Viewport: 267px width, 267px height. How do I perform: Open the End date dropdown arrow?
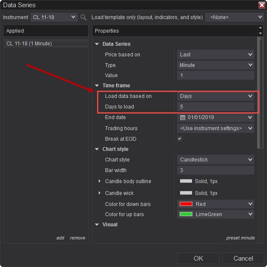click(250, 117)
